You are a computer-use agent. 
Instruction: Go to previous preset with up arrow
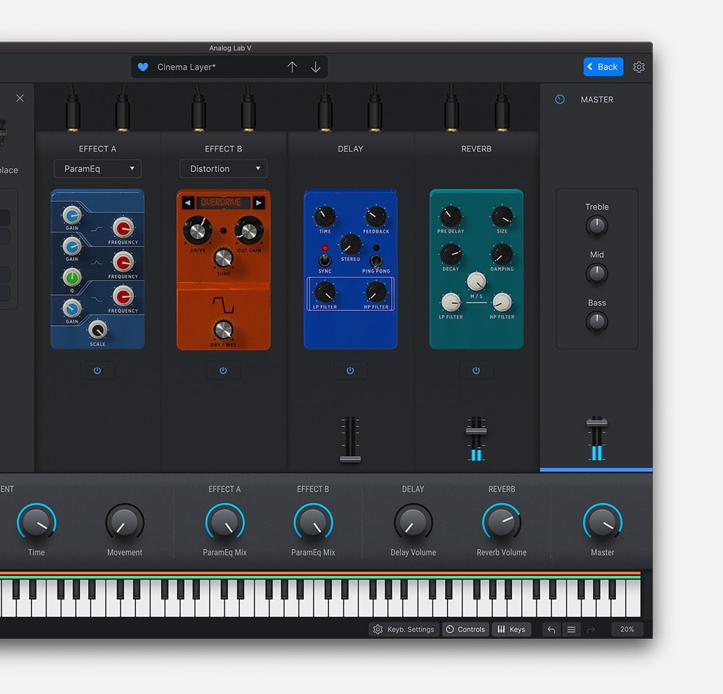click(292, 67)
